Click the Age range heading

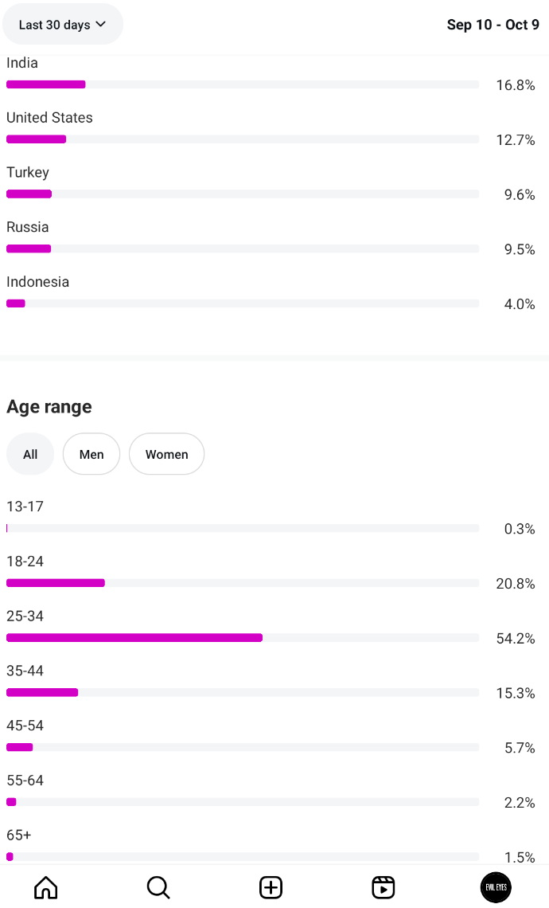[49, 407]
